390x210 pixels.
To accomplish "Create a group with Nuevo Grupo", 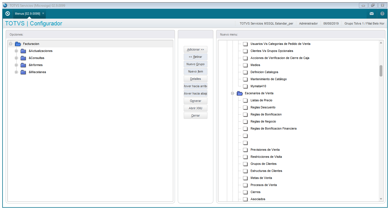I will (196, 64).
